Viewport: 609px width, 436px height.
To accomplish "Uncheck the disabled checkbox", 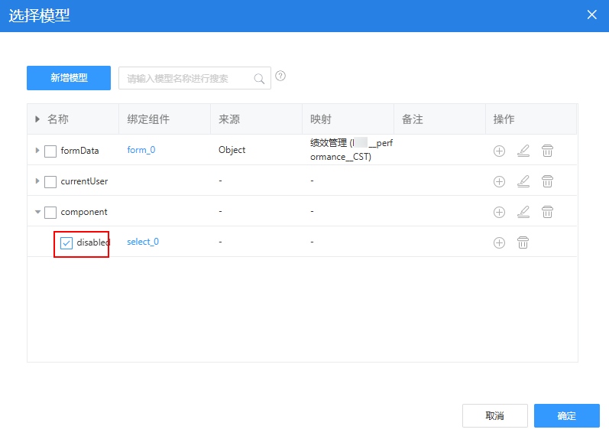I will pyautogui.click(x=66, y=243).
